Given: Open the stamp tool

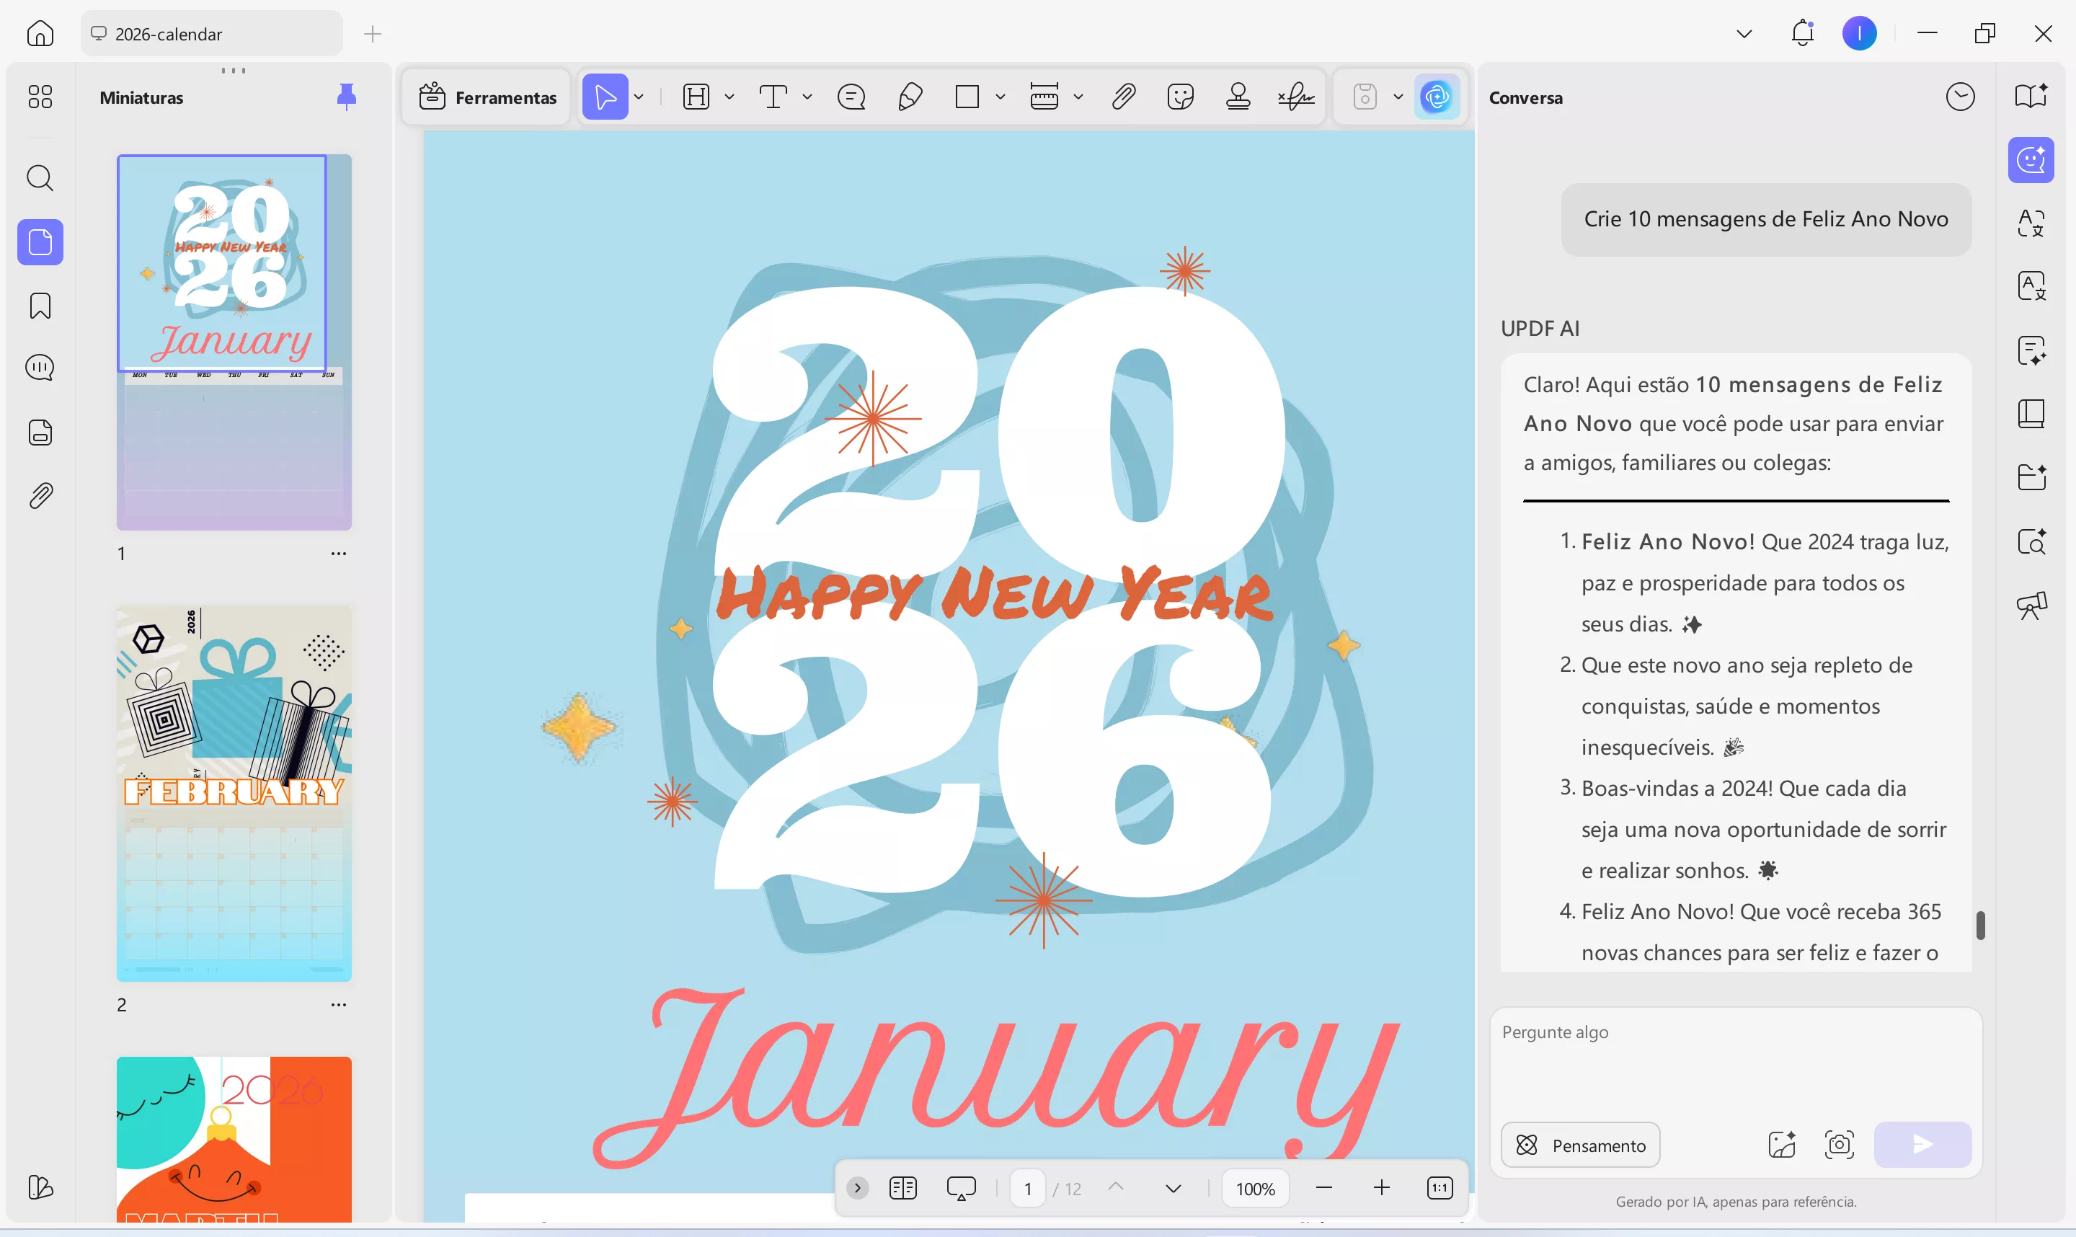Looking at the screenshot, I should click(x=1238, y=97).
